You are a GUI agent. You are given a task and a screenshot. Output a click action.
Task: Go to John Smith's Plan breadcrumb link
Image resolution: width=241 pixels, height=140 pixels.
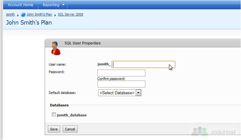(x=39, y=14)
